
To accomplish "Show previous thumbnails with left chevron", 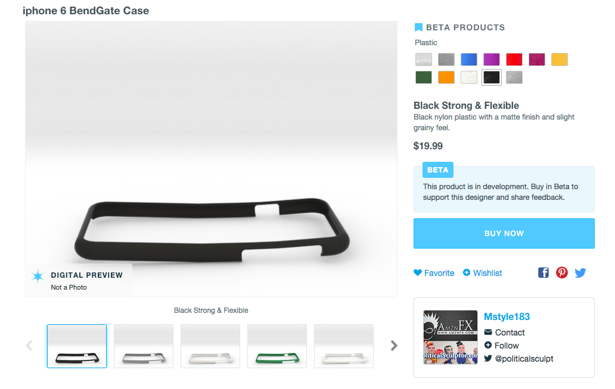I will tap(29, 346).
